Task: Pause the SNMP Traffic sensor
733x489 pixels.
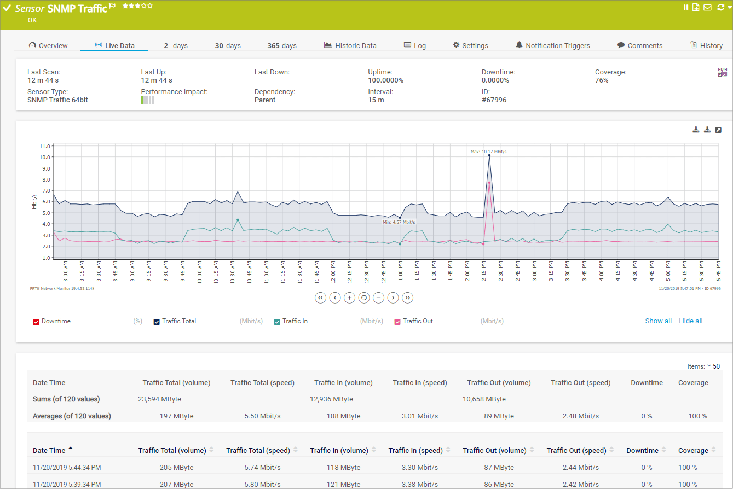Action: click(x=685, y=7)
